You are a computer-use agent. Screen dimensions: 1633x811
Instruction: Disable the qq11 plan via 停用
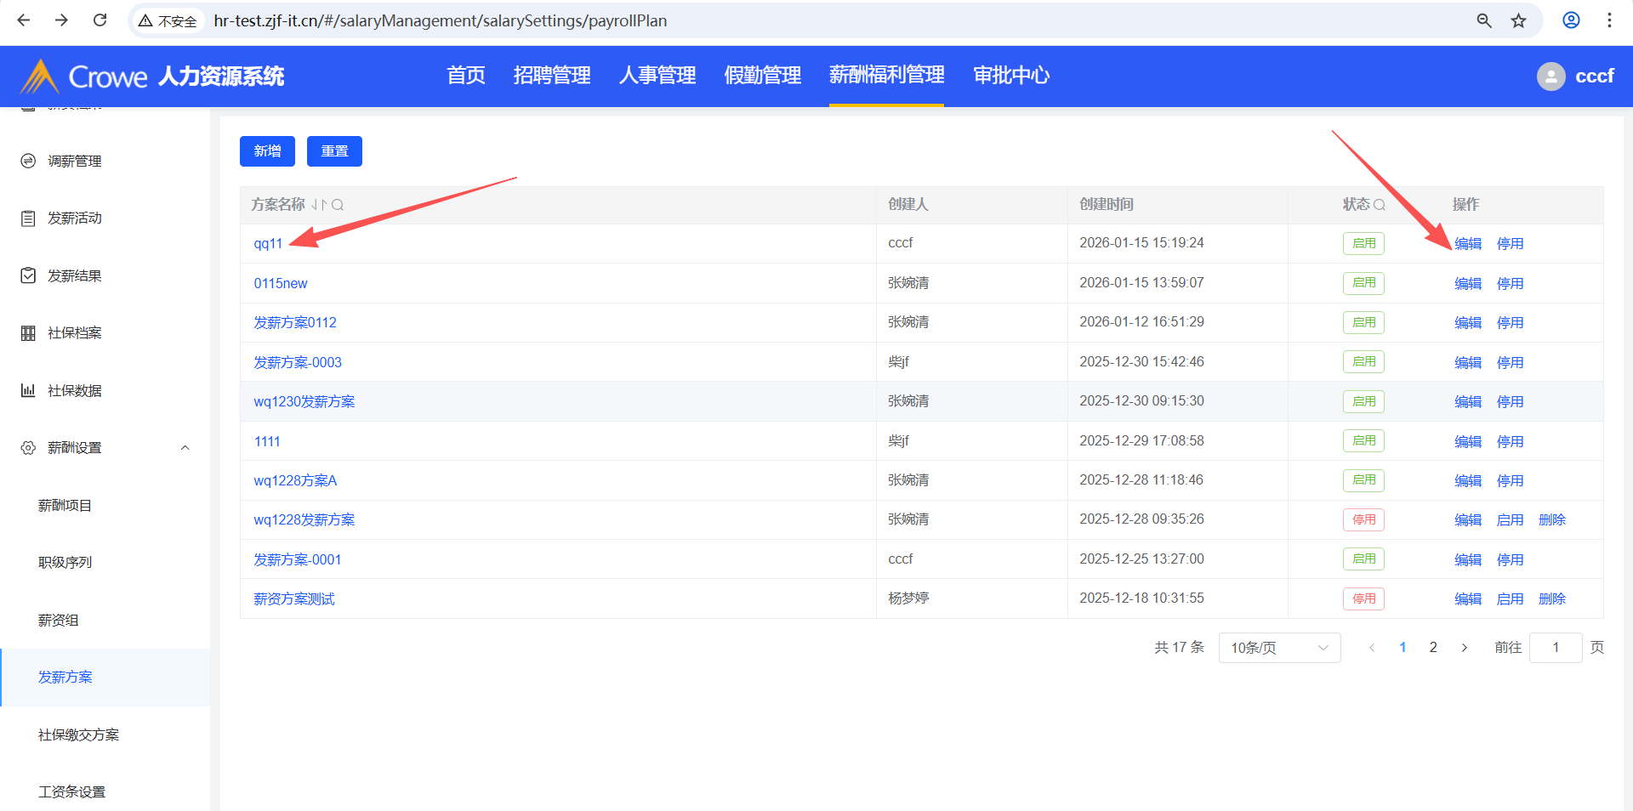coord(1510,244)
